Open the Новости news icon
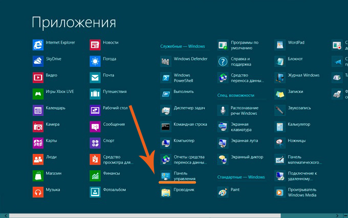The height and width of the screenshot is (218, 348). point(95,45)
